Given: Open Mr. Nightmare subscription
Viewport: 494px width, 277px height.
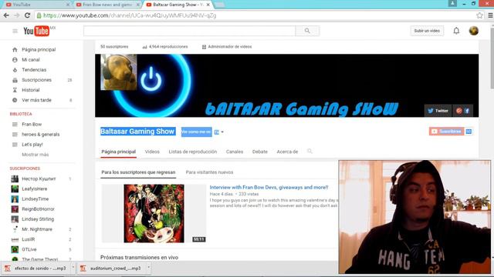Looking at the screenshot, I should click(x=37, y=229).
